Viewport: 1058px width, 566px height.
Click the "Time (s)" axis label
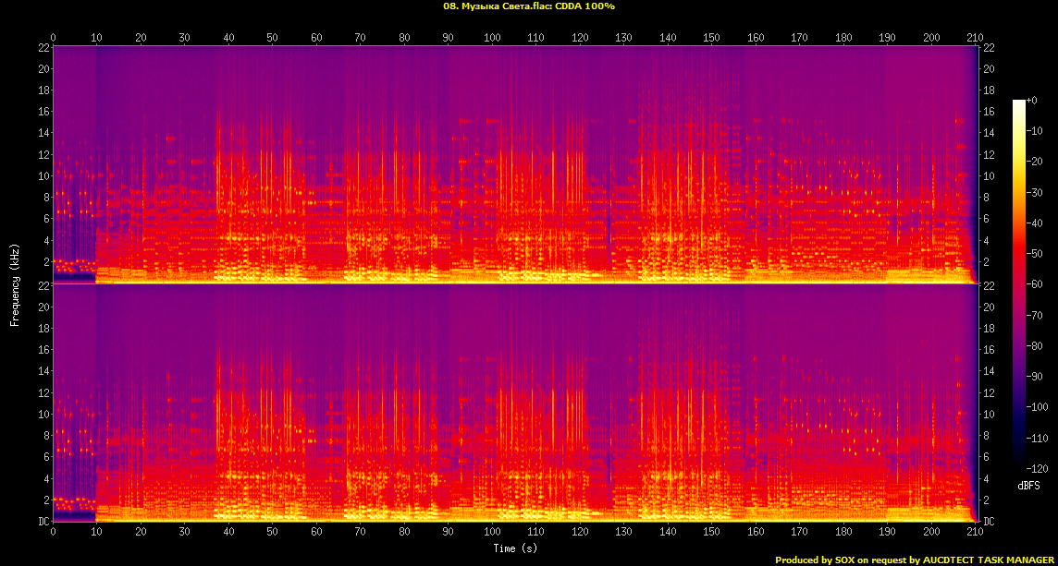[516, 548]
